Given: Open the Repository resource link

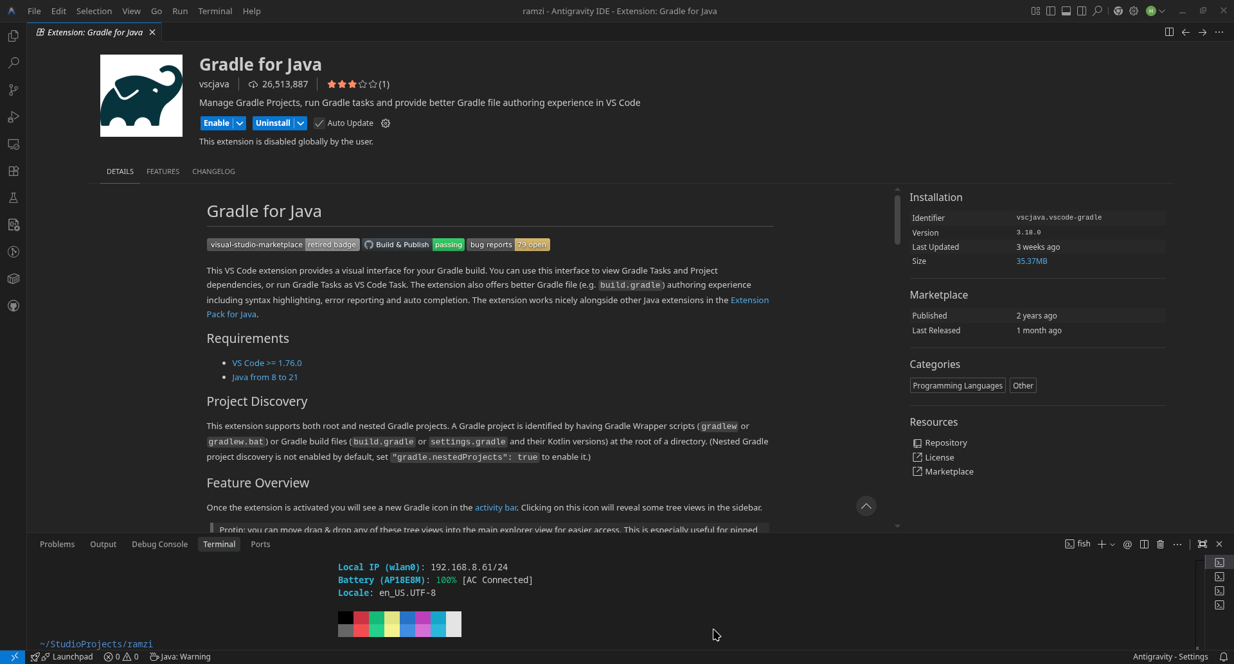Looking at the screenshot, I should (x=945, y=443).
